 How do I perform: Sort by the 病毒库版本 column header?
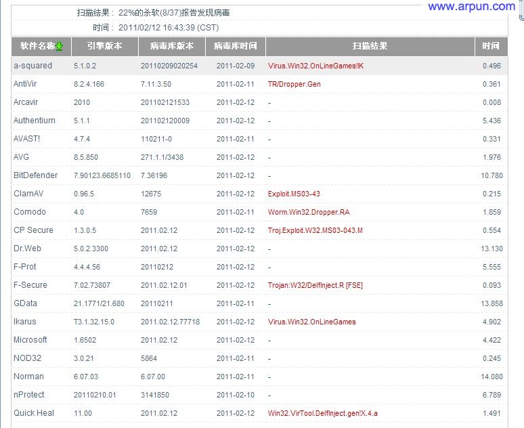172,46
